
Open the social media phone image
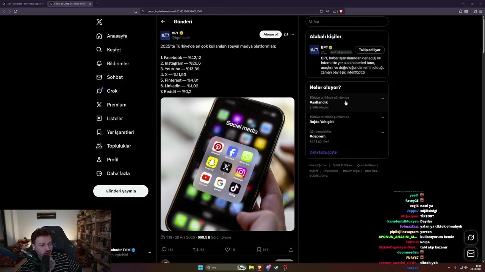click(227, 164)
